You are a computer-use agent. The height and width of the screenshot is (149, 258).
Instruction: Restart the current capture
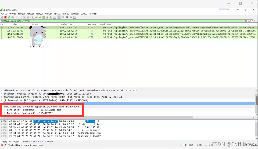[9, 17]
